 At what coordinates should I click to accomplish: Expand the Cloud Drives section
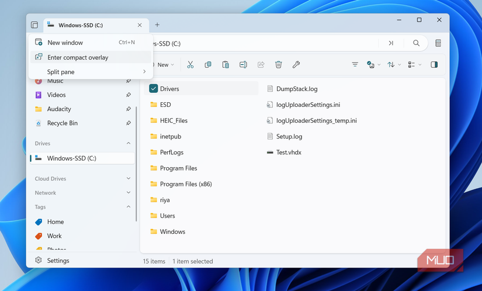(129, 179)
